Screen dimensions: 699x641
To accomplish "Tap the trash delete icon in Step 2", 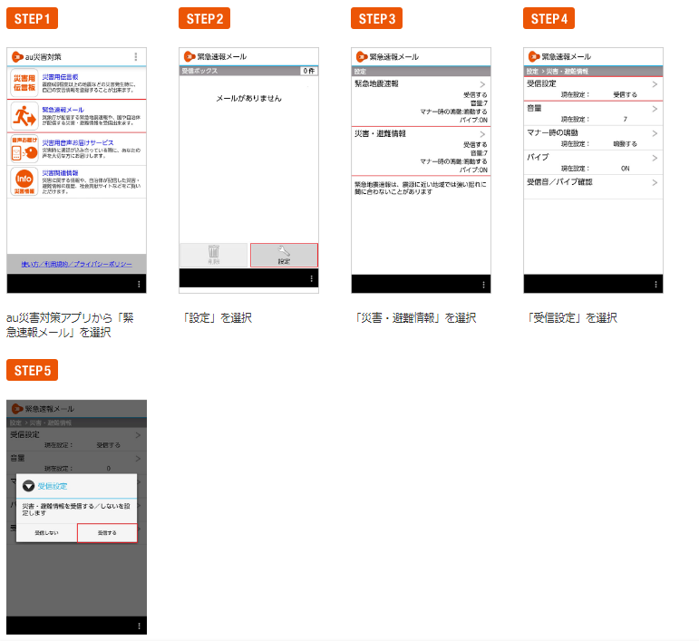I will click(x=214, y=255).
